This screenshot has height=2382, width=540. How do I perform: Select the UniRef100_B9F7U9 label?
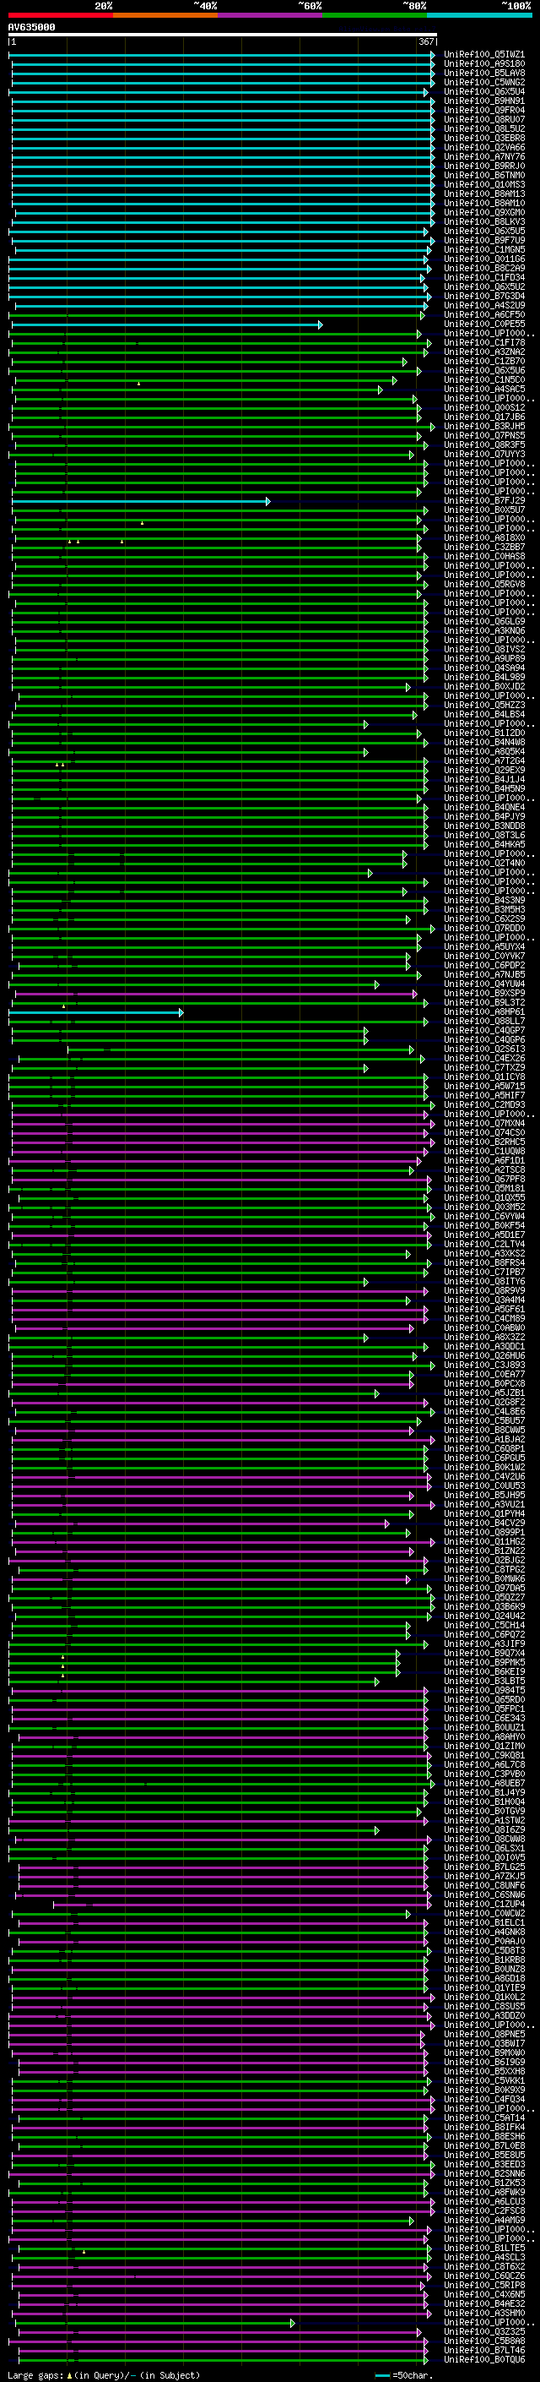pos(484,241)
